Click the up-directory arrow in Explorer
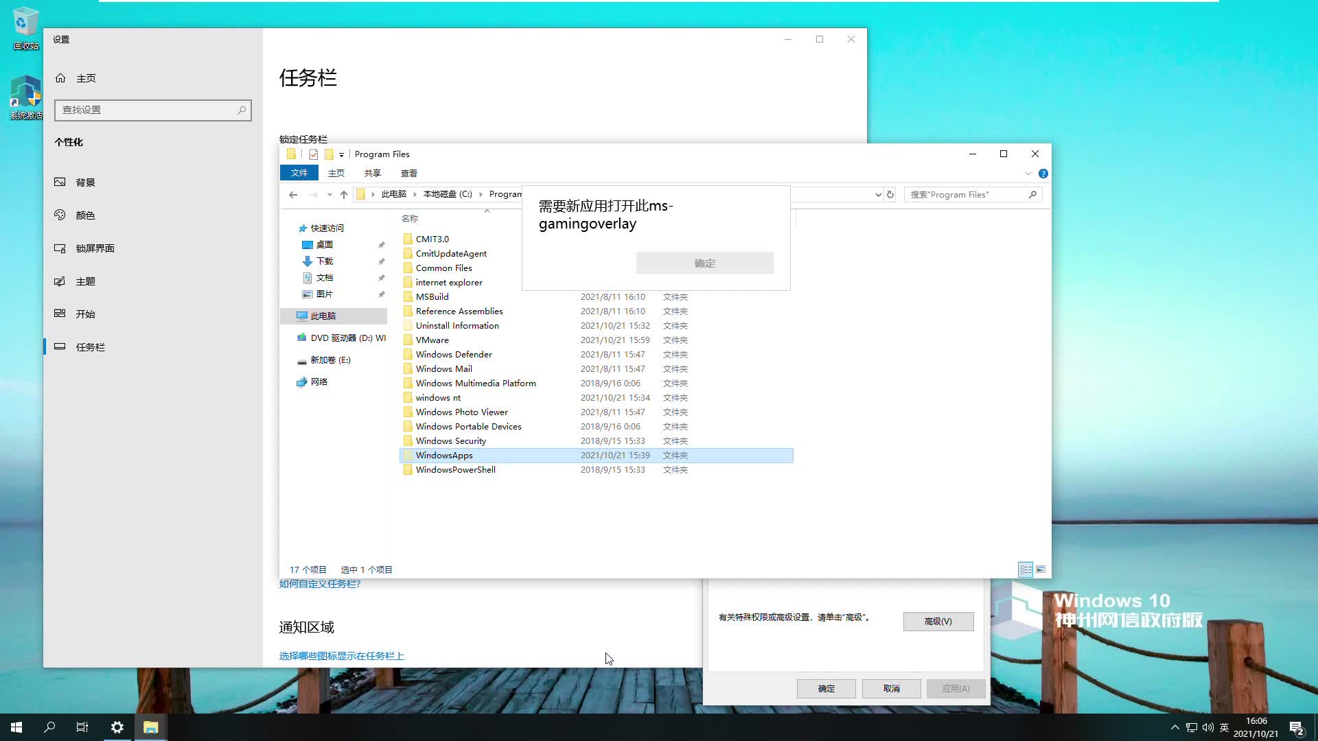The height and width of the screenshot is (741, 1318). pos(344,195)
